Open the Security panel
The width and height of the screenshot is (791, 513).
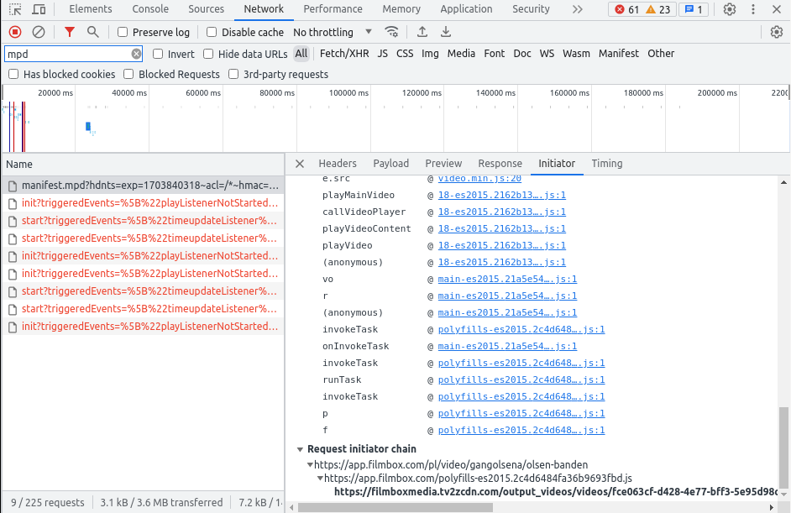click(x=531, y=9)
